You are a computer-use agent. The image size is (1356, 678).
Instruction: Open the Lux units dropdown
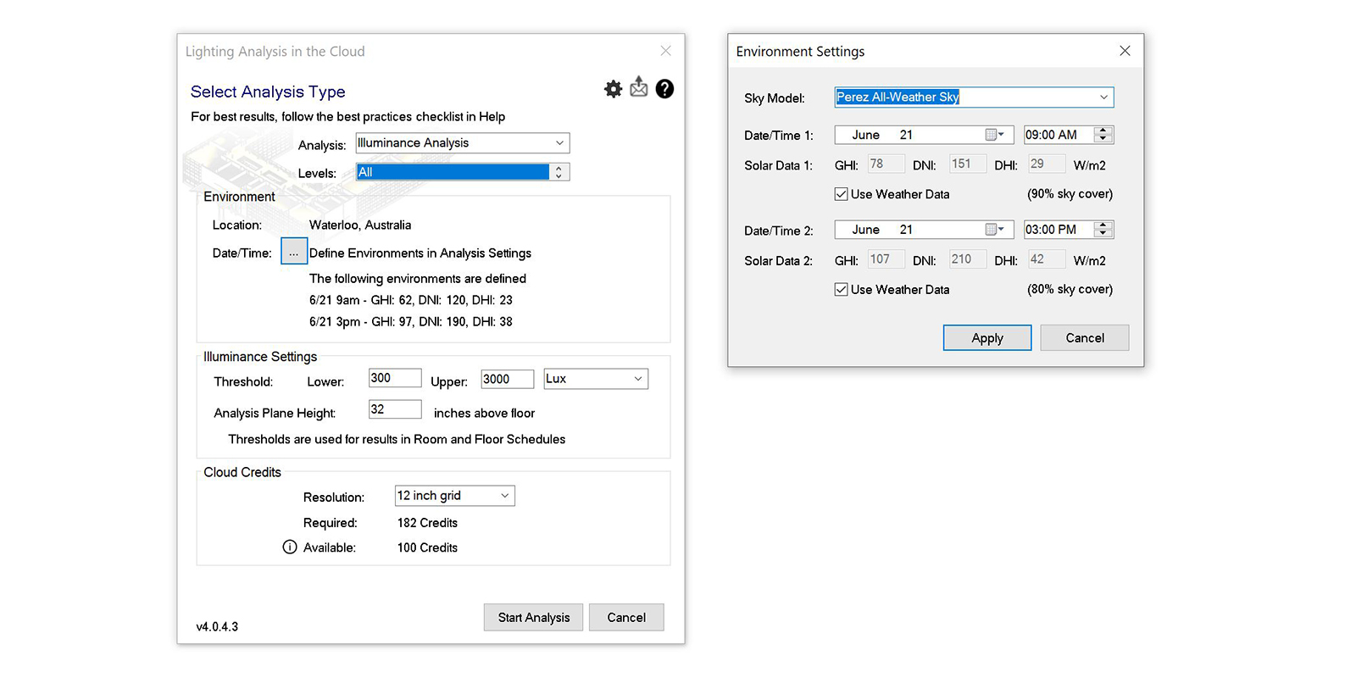[x=637, y=379]
